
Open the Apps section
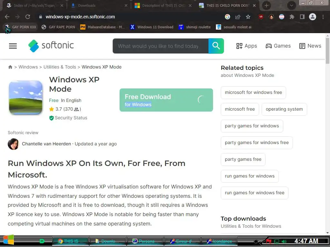coord(247,46)
